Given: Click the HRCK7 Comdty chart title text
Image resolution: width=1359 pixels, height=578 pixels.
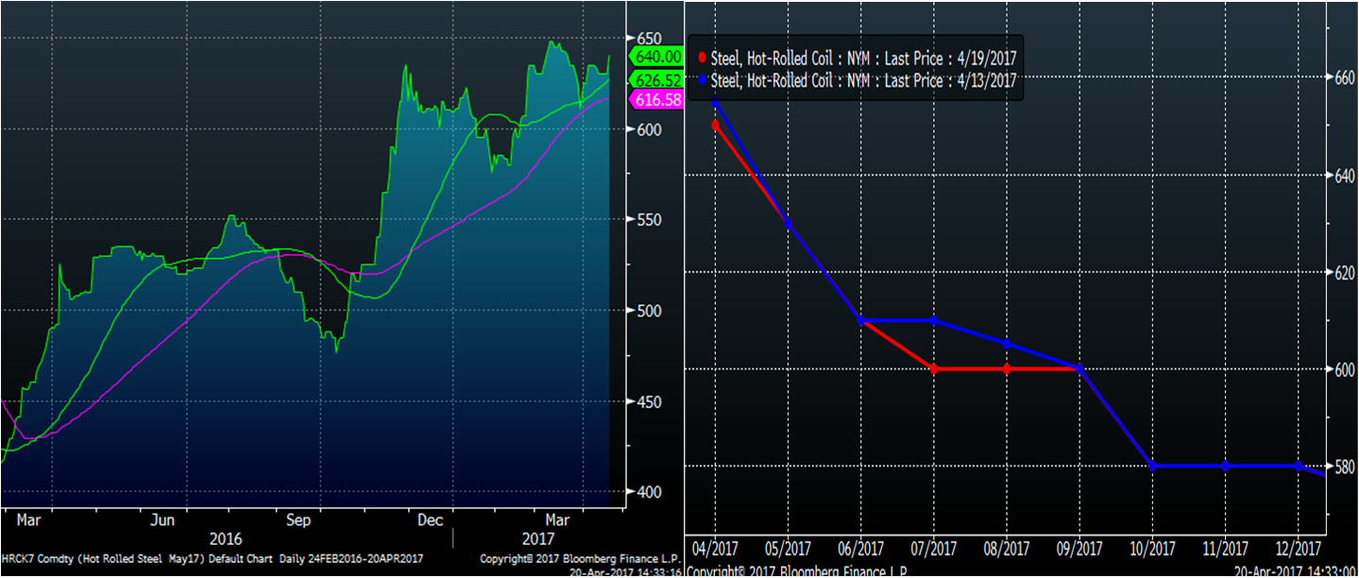Looking at the screenshot, I should point(212,558).
